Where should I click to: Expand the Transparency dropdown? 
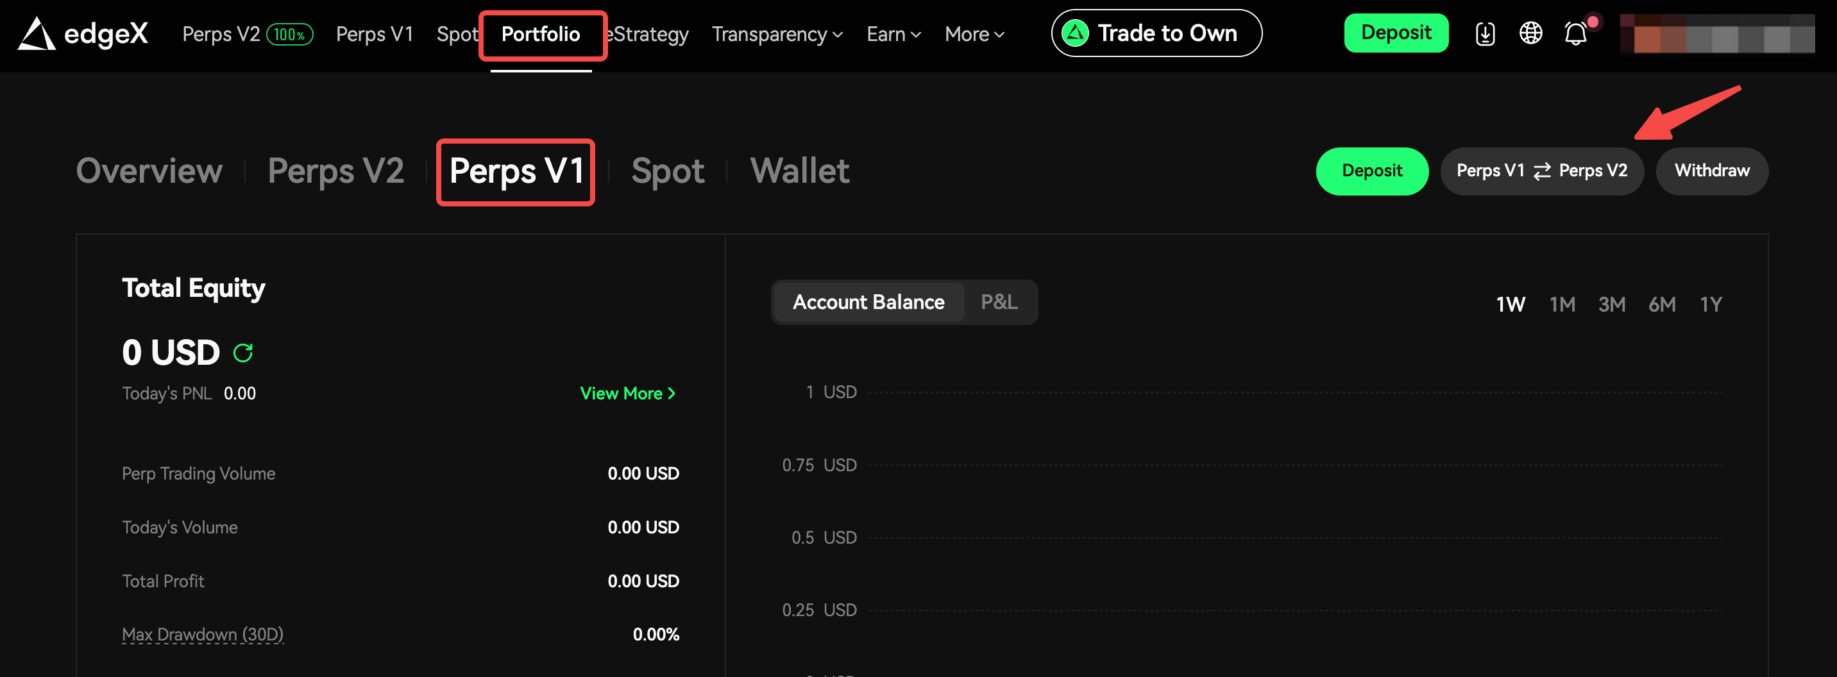point(777,34)
